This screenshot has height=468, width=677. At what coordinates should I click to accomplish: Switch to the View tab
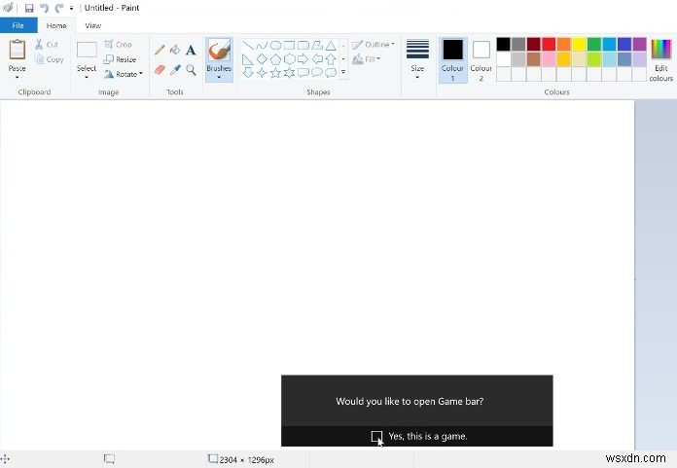pyautogui.click(x=92, y=25)
